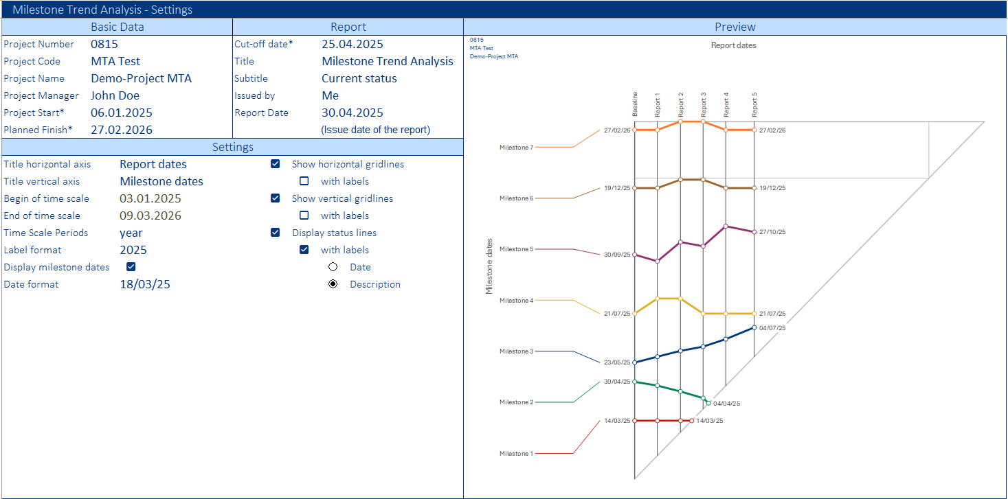Toggle the Display milestone dates checkbox
Image resolution: width=1008 pixels, height=499 pixels.
click(x=131, y=267)
